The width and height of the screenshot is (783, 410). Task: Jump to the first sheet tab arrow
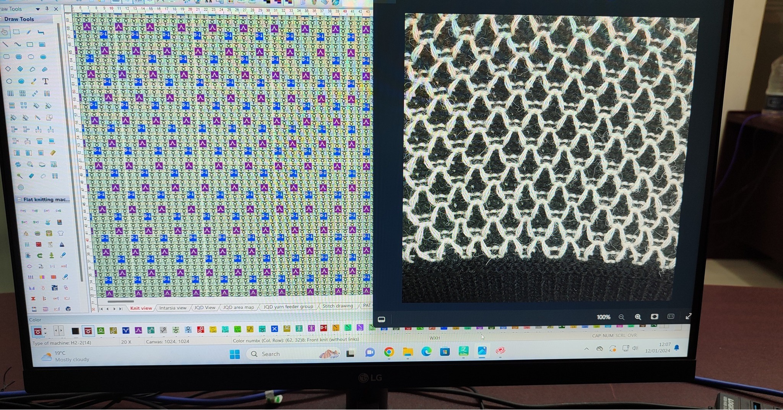tap(101, 309)
